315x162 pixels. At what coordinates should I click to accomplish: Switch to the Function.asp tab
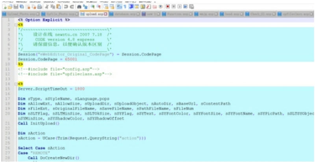[178, 14]
